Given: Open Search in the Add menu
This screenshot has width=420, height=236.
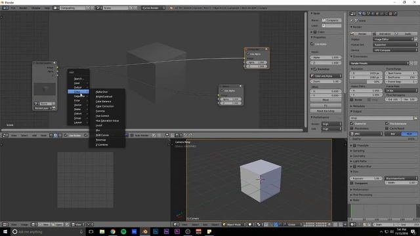Looking at the screenshot, I should click(x=78, y=79).
